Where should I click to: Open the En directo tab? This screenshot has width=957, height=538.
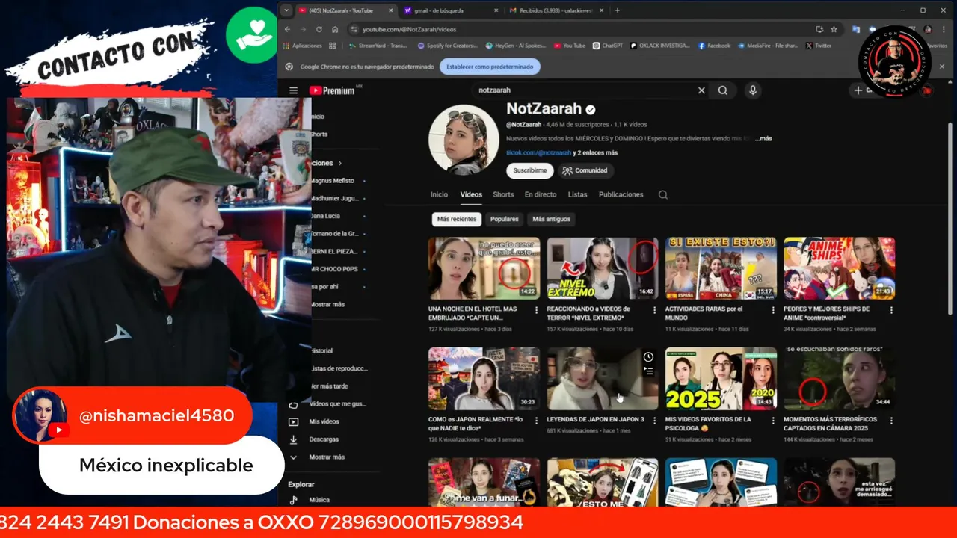pos(541,194)
